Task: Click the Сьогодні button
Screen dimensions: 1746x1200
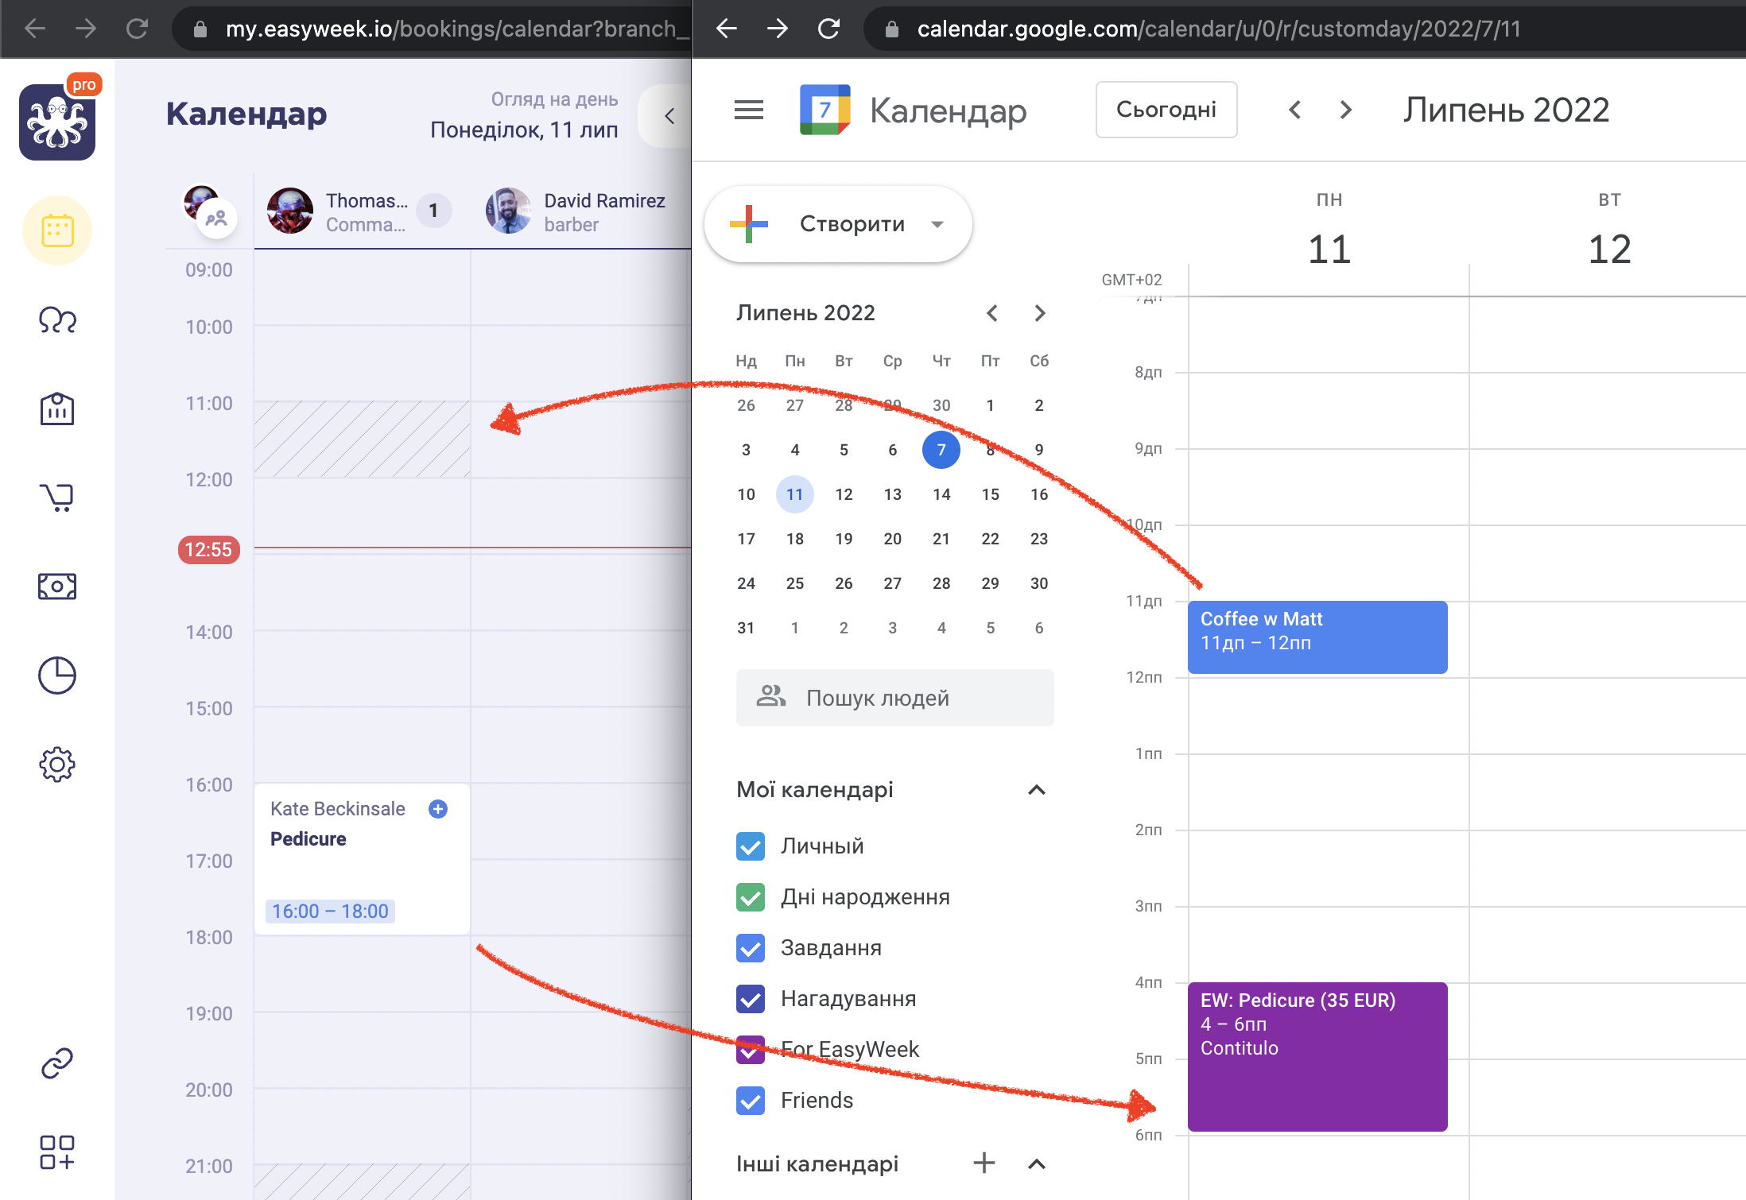Action: (x=1166, y=110)
